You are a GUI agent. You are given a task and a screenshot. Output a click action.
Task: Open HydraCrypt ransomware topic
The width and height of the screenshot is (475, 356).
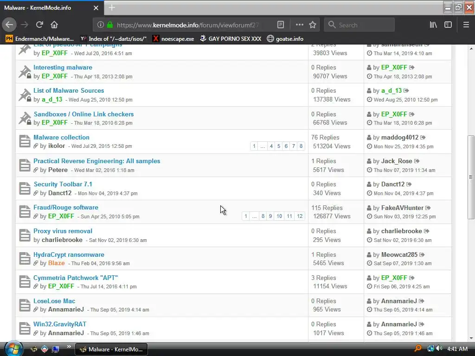click(x=69, y=254)
